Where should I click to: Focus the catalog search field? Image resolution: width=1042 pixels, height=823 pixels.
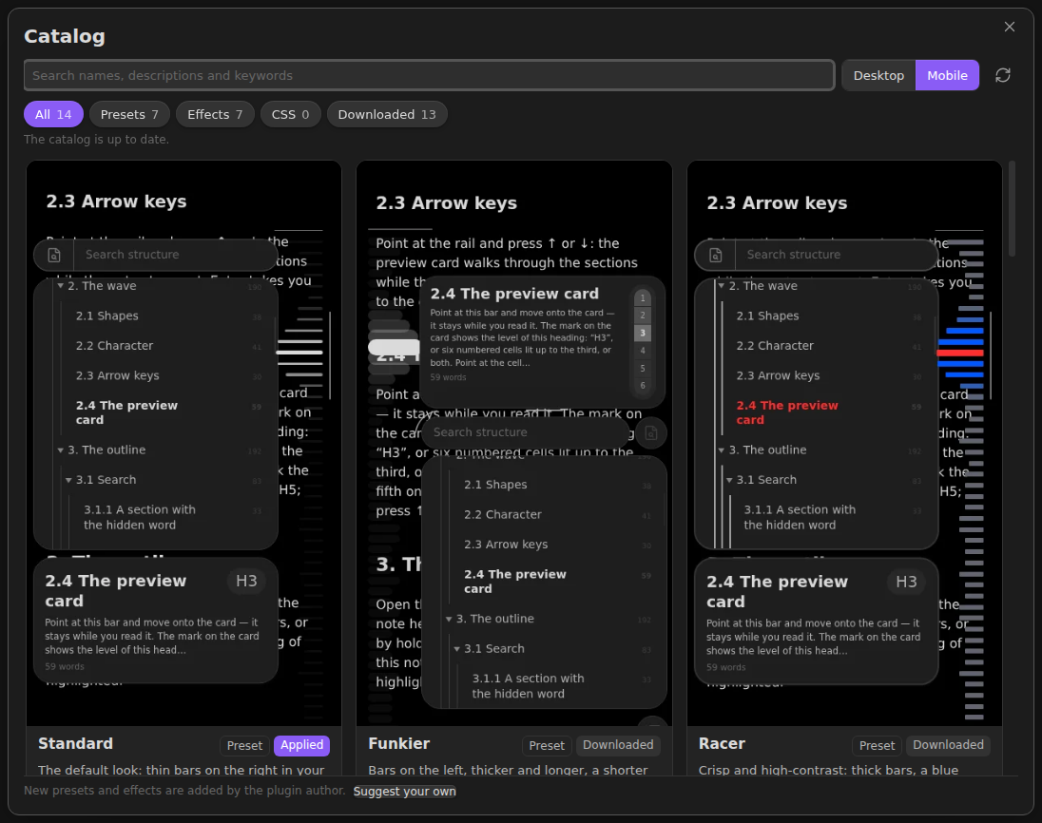[x=430, y=75]
